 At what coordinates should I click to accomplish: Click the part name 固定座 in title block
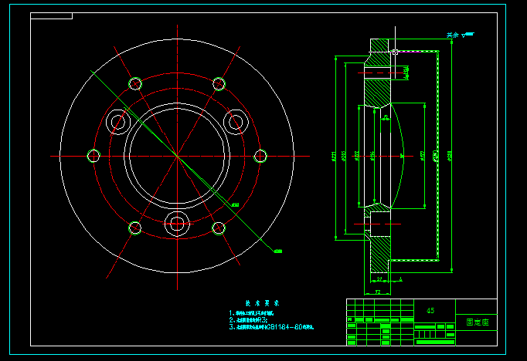(x=478, y=322)
